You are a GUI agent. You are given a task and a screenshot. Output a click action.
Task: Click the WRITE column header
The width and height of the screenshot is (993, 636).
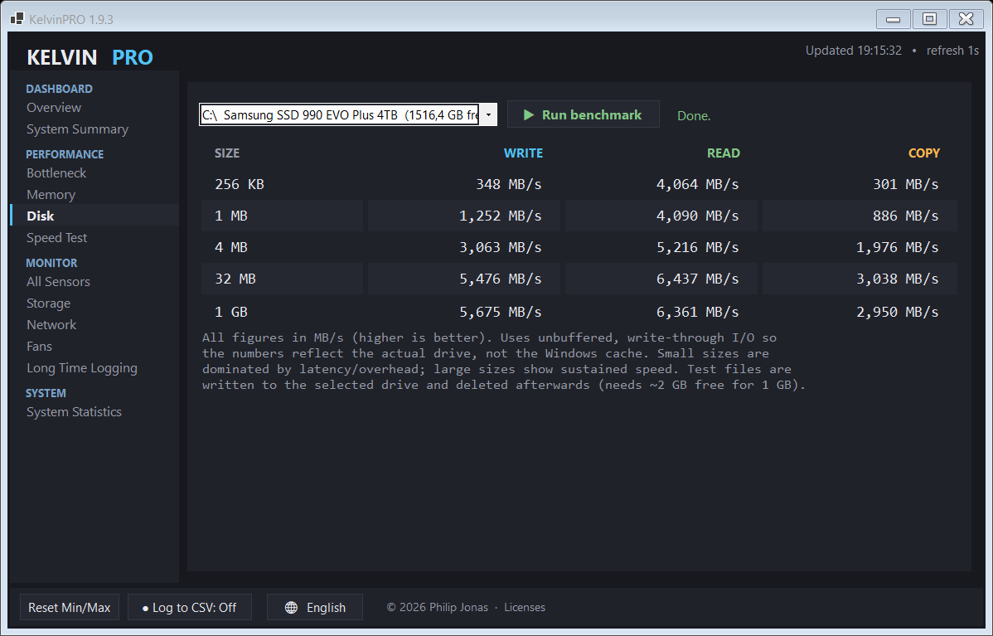(523, 153)
